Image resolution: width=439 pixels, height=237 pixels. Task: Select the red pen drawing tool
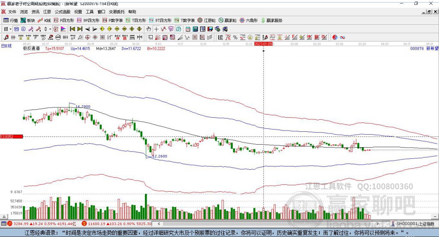[x=6, y=37]
